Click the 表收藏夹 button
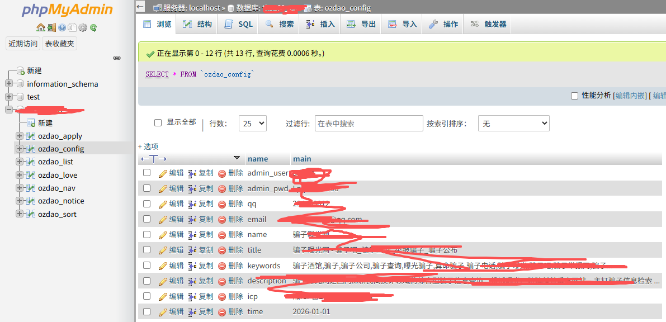Image resolution: width=666 pixels, height=322 pixels. [x=59, y=44]
